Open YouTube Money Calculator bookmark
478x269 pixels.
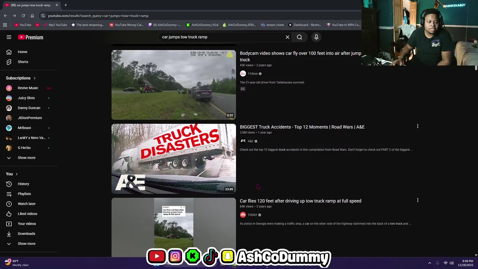tap(127, 25)
